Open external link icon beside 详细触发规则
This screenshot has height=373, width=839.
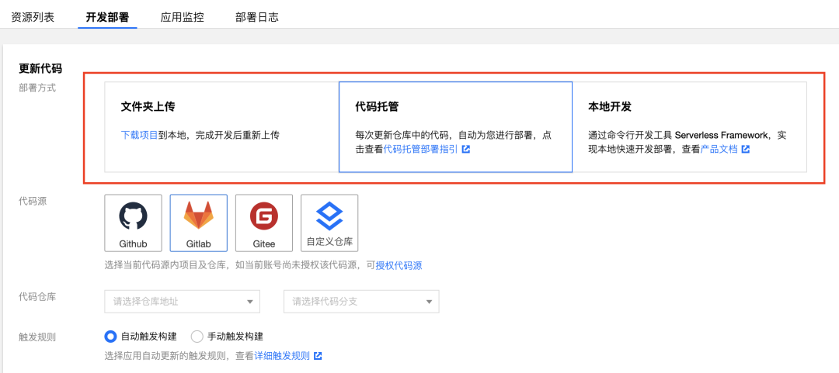coord(318,355)
